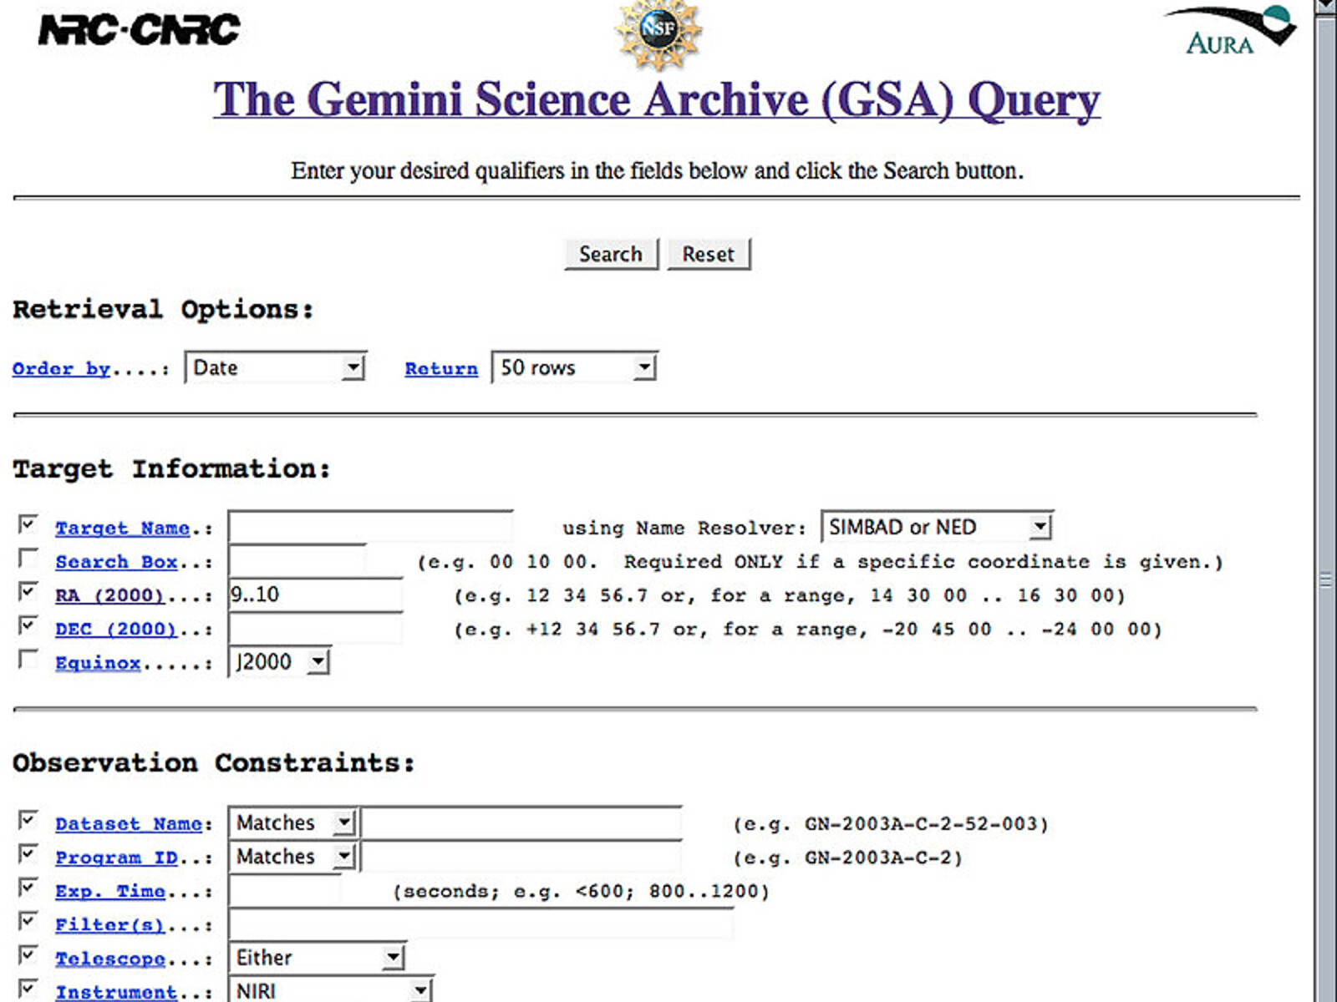1337x1002 pixels.
Task: Click the DEC (2000) input field
Action: (x=316, y=628)
